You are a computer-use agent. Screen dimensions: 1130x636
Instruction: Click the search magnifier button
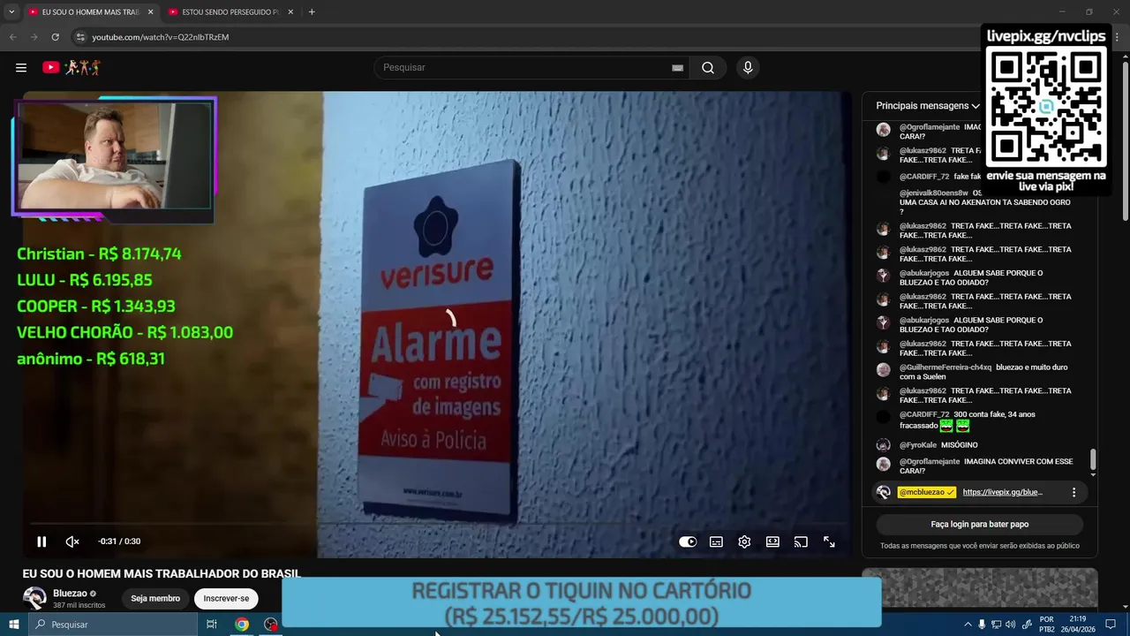point(708,68)
